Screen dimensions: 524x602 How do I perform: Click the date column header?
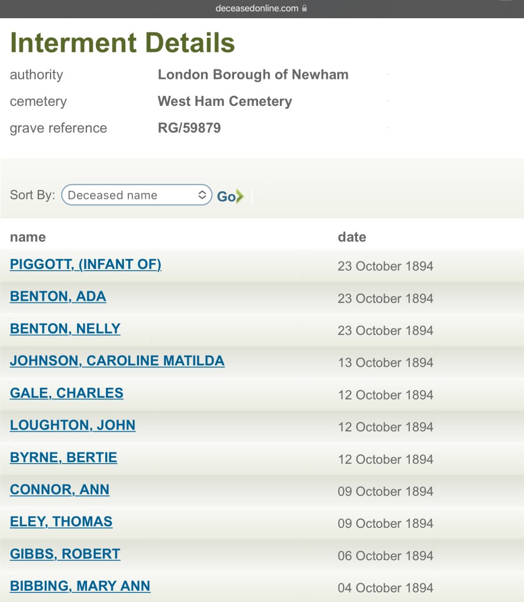pyautogui.click(x=352, y=237)
